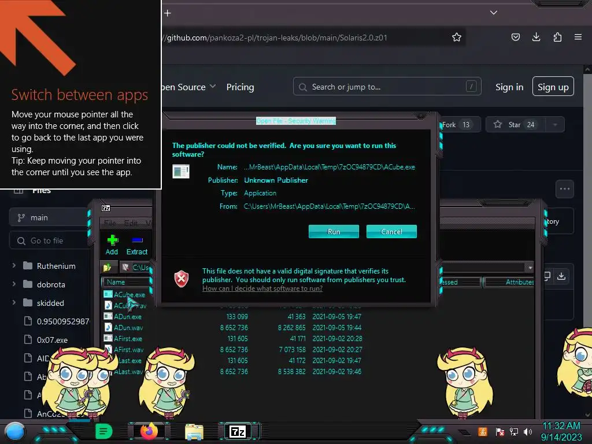
Task: Open the Firefox extensions puzzle icon
Action: pos(557,37)
